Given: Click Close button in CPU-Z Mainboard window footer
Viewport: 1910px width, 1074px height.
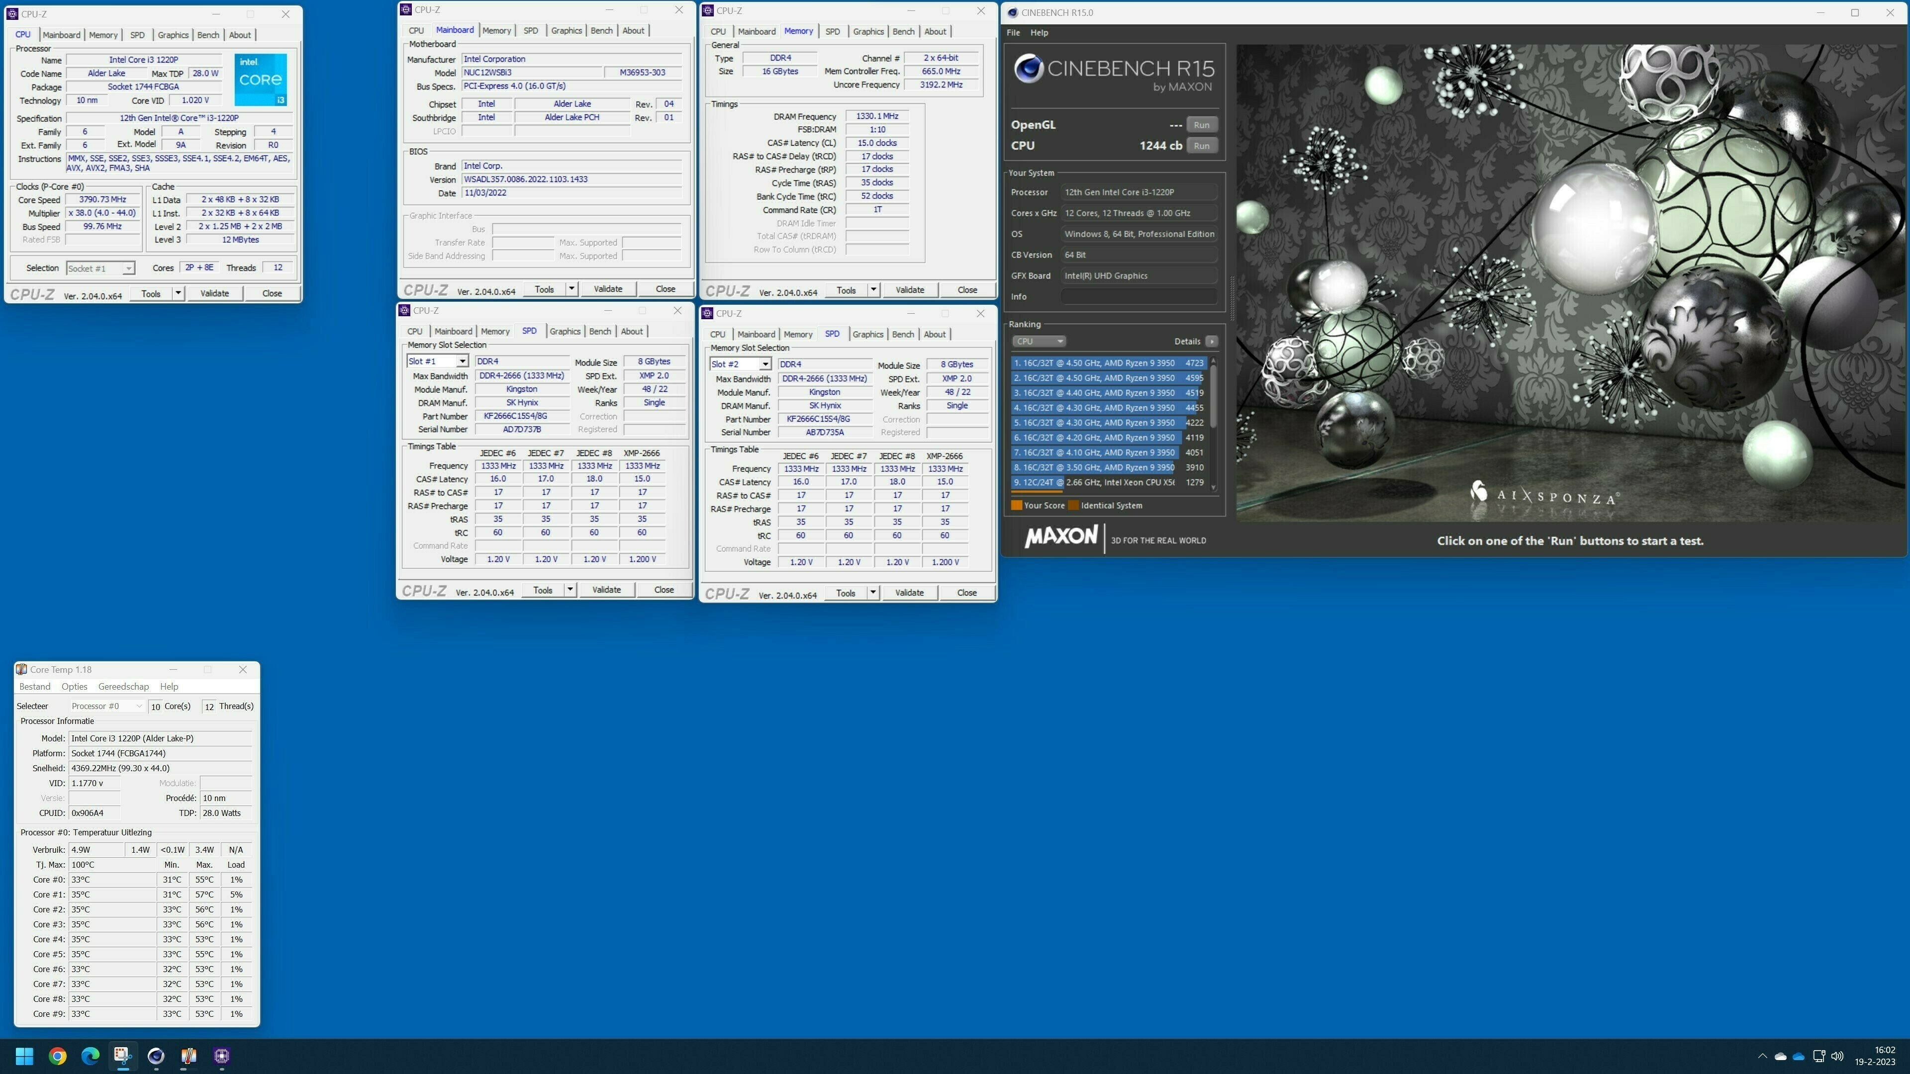Looking at the screenshot, I should pos(665,289).
